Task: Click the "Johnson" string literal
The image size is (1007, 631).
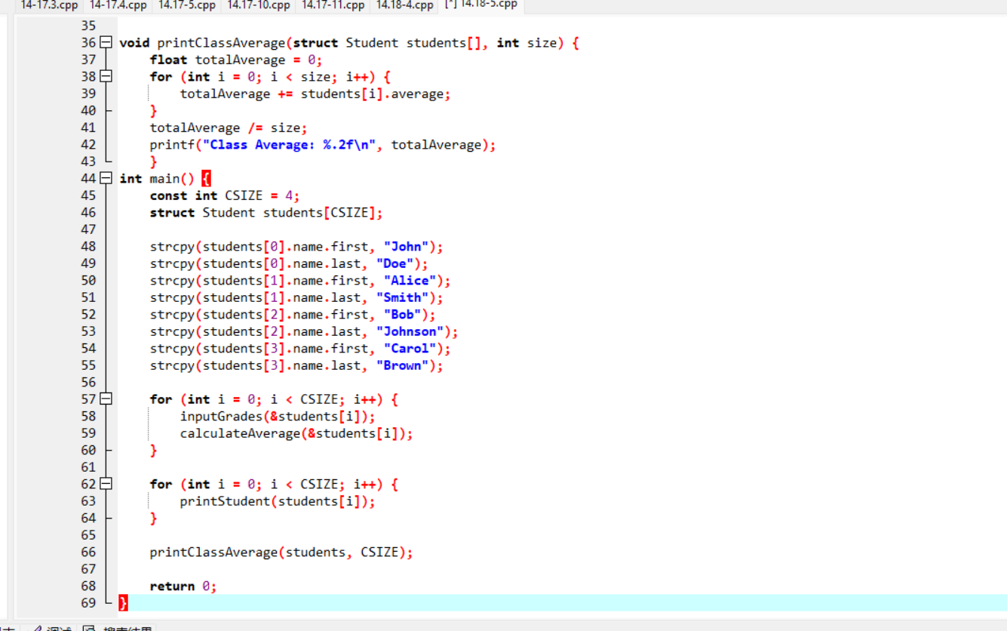Action: [410, 331]
